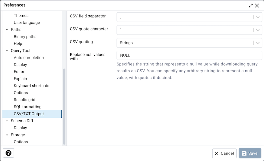Collapse the Paths tree node
This screenshot has width=264, height=161.
[x=7, y=30]
